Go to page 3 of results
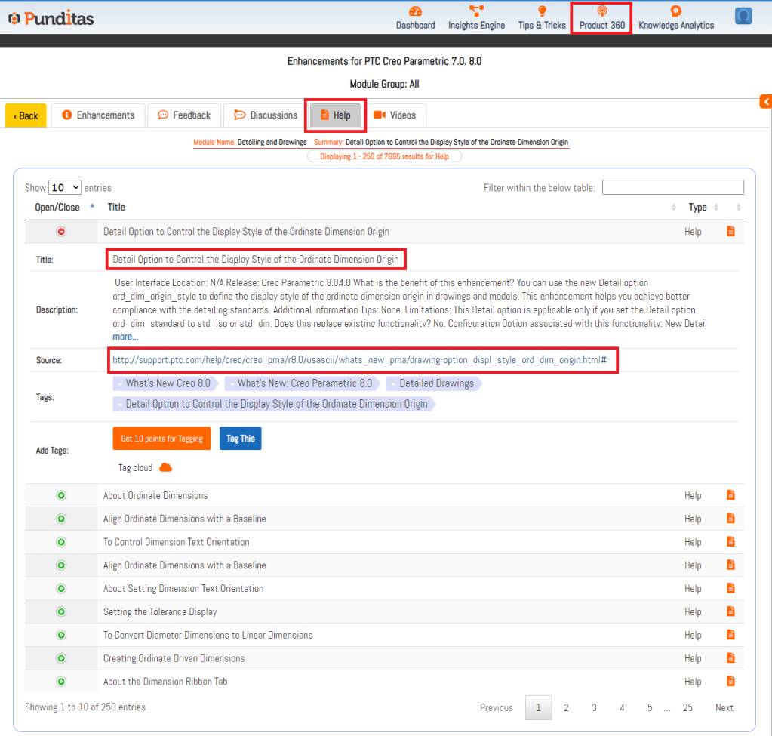This screenshot has width=772, height=736. click(594, 707)
